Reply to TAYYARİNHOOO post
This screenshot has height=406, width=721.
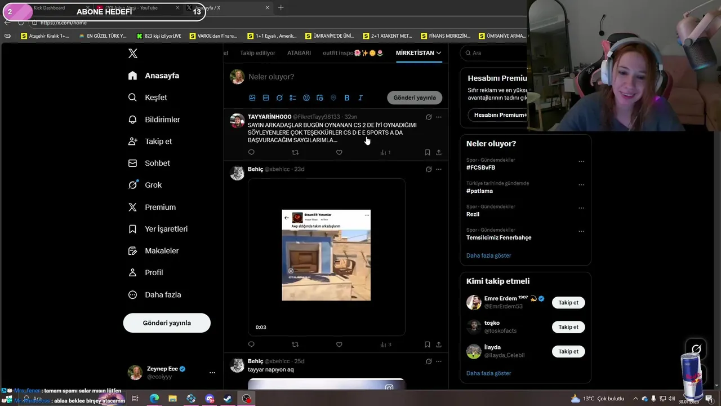coord(251,152)
